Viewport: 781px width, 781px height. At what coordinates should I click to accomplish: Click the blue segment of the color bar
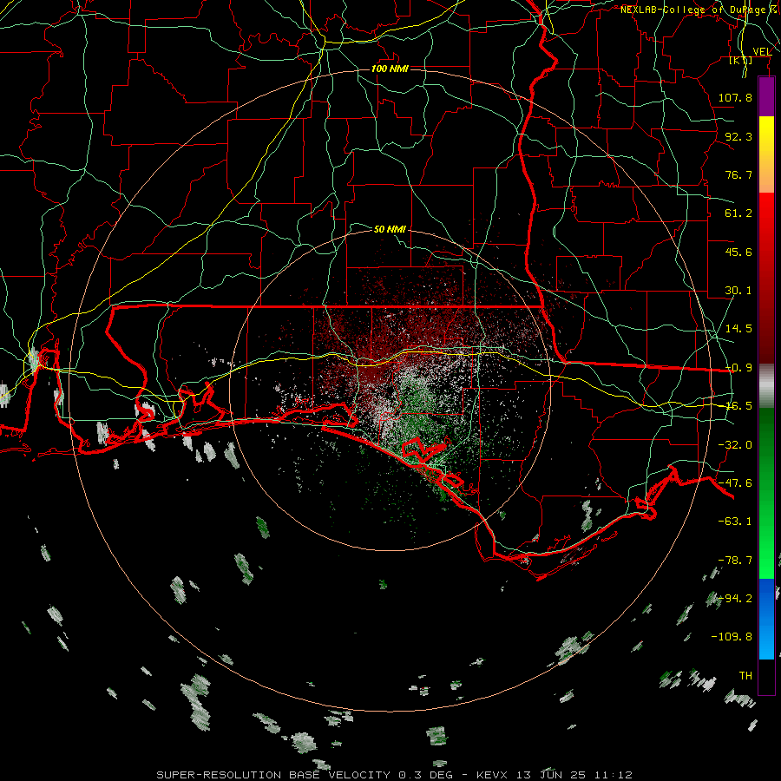tap(766, 619)
